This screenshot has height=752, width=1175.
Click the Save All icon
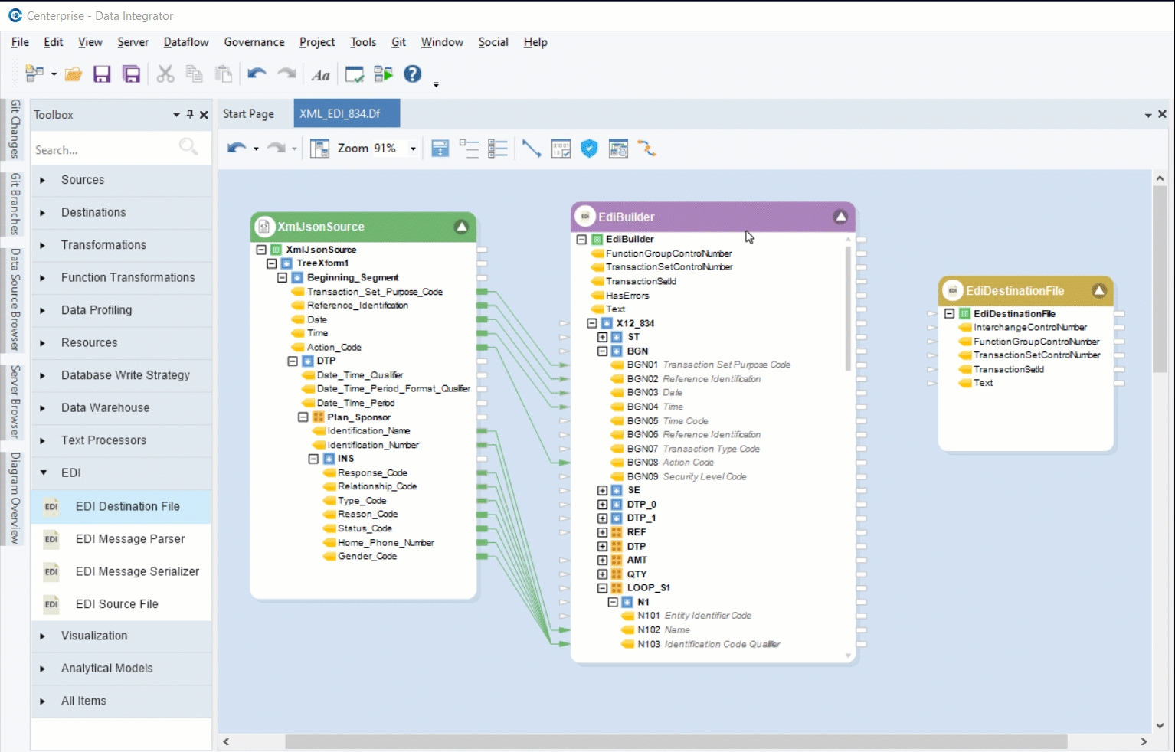coord(132,74)
